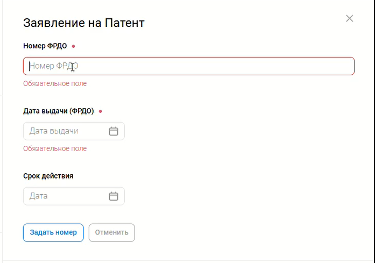Click Обязательное поле error under Дата выдачи

[x=55, y=149]
